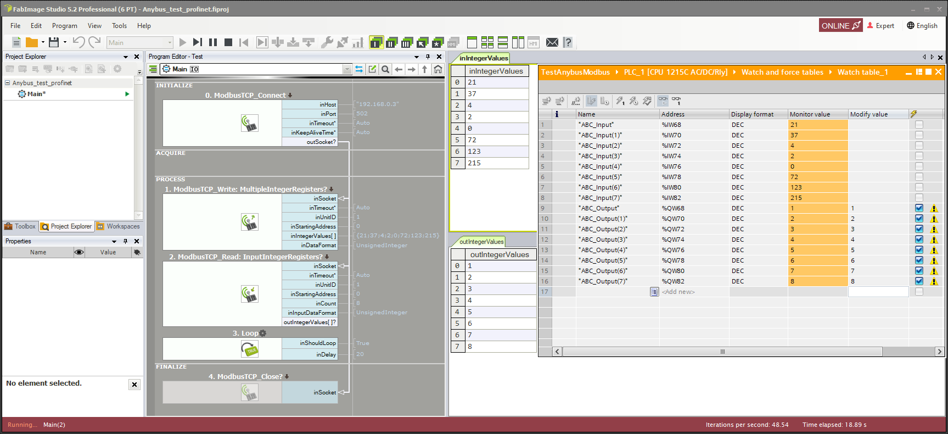Navigate forward with right arrow in Program Editor

click(412, 69)
